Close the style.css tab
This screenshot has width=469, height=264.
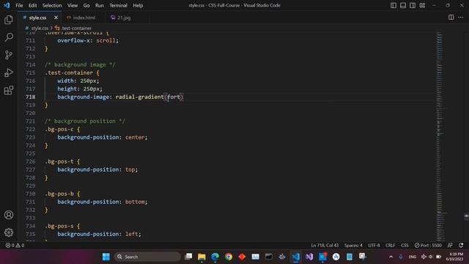[x=56, y=18]
